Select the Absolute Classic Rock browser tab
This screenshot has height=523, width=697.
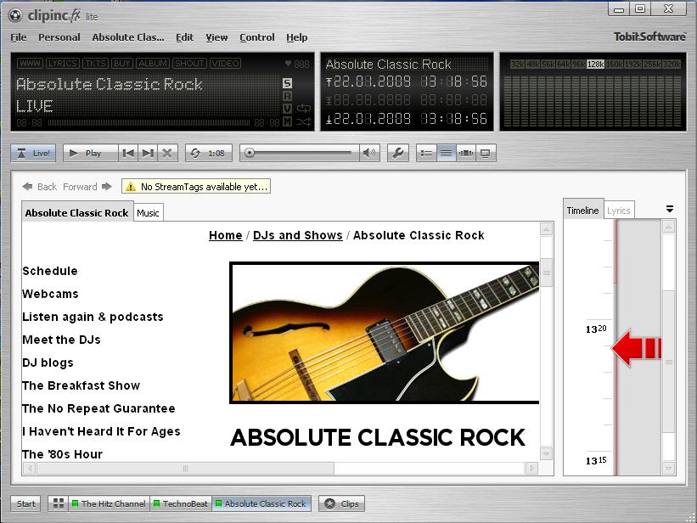[x=77, y=212]
